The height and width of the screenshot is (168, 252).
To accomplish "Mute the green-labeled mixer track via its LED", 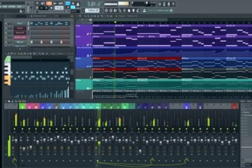I will (22, 129).
